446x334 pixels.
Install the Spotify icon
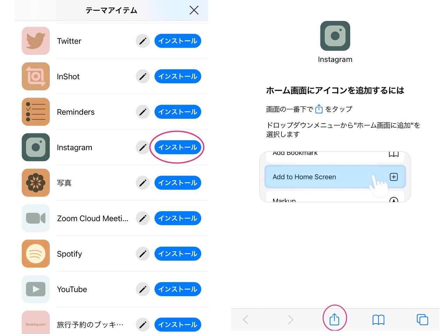click(x=178, y=254)
